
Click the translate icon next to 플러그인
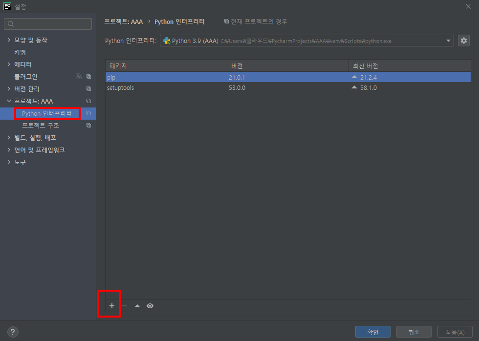click(x=79, y=76)
